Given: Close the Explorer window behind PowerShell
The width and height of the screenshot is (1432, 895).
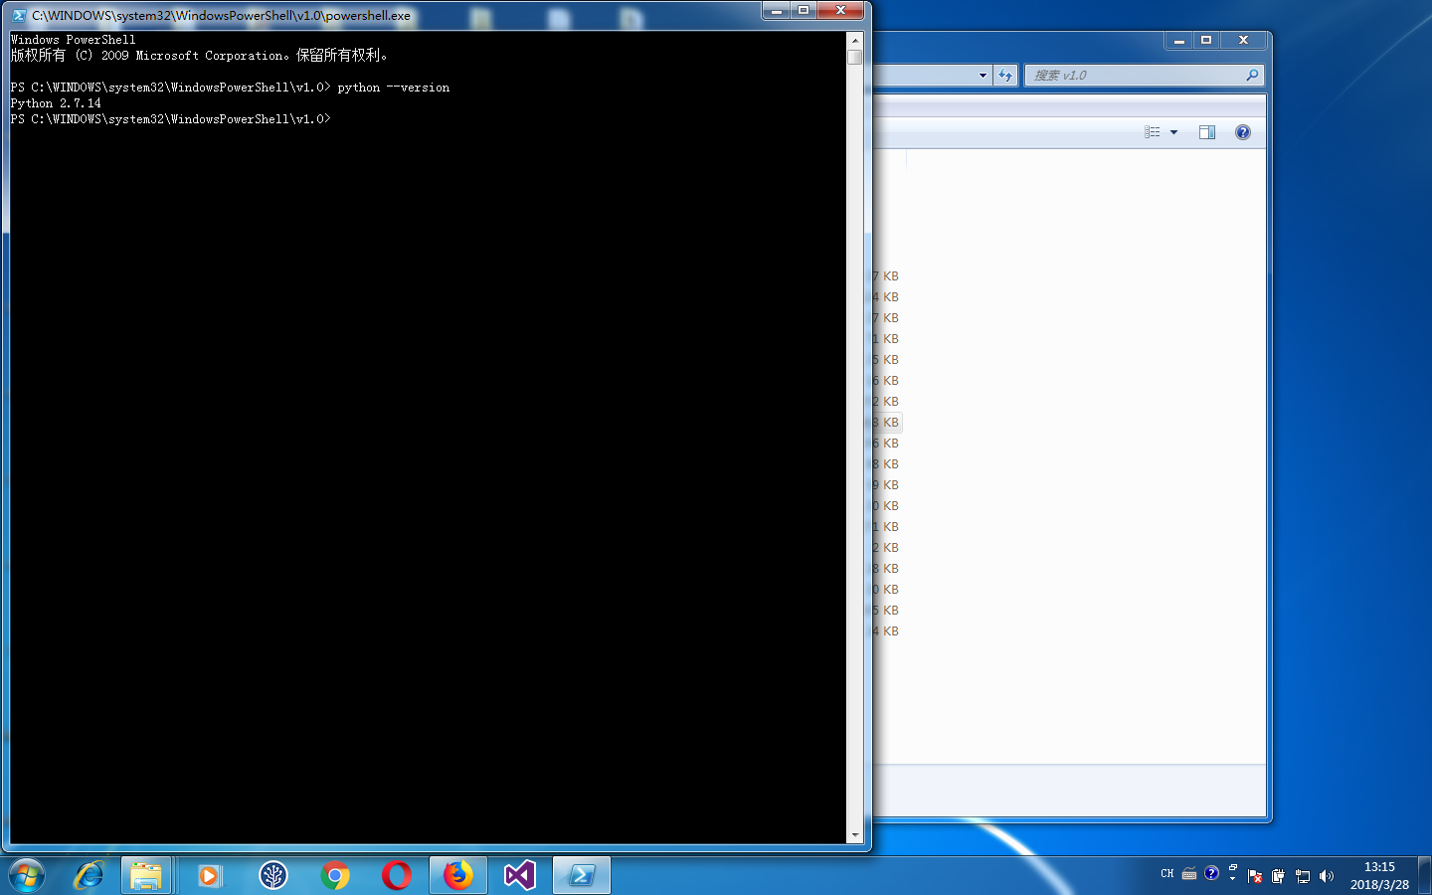Looking at the screenshot, I should pos(1243,41).
